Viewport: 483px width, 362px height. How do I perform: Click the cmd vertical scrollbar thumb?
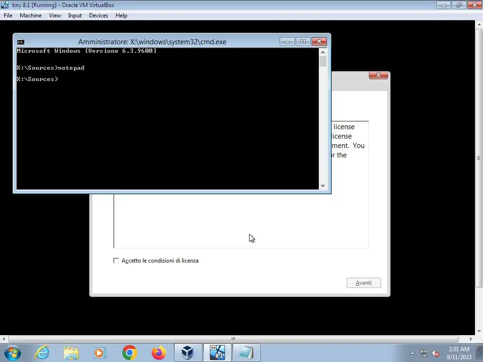click(323, 62)
